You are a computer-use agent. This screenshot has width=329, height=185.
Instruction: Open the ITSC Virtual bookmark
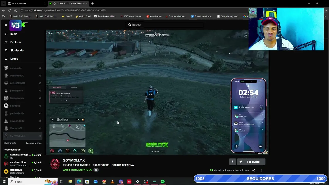tap(131, 16)
